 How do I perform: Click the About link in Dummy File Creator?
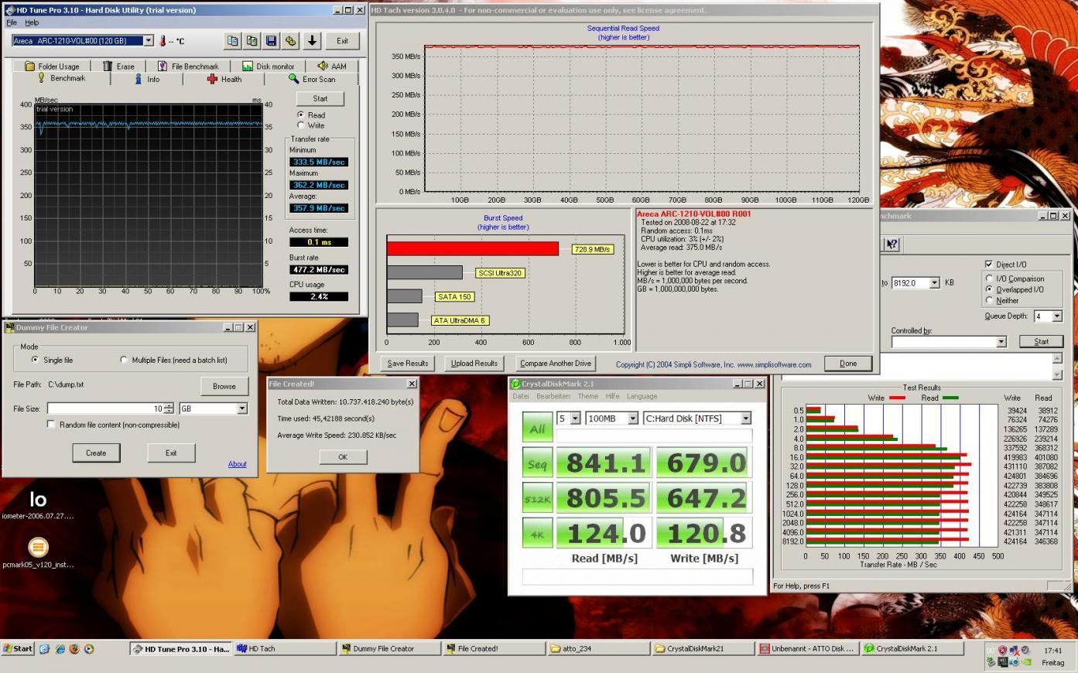238,464
